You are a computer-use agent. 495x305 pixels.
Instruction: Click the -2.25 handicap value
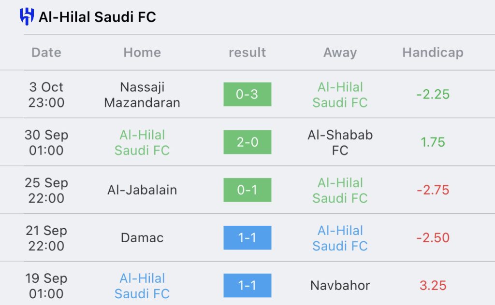(433, 94)
